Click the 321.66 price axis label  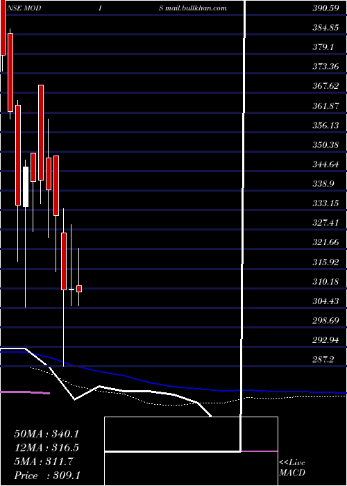click(x=325, y=242)
